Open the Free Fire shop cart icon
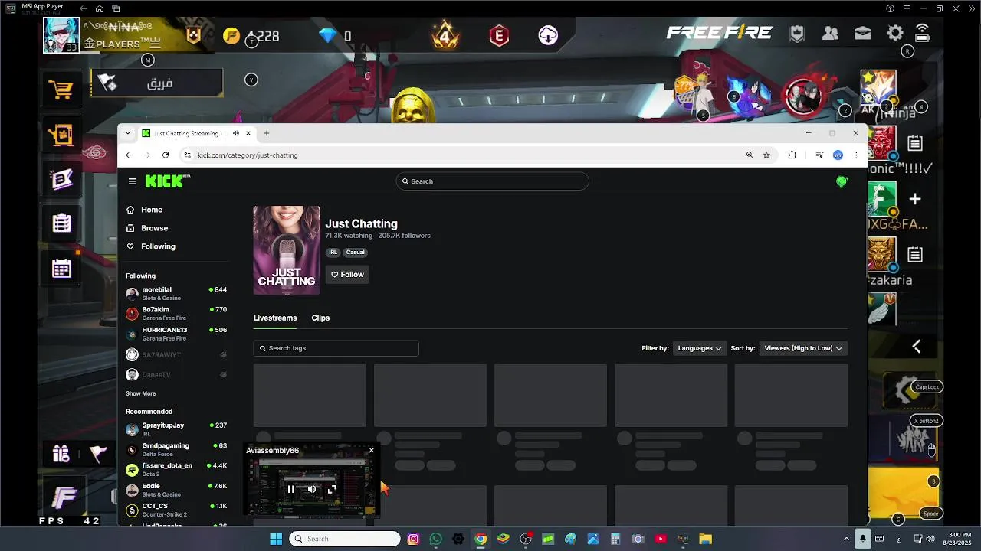The width and height of the screenshot is (981, 551). point(61,90)
